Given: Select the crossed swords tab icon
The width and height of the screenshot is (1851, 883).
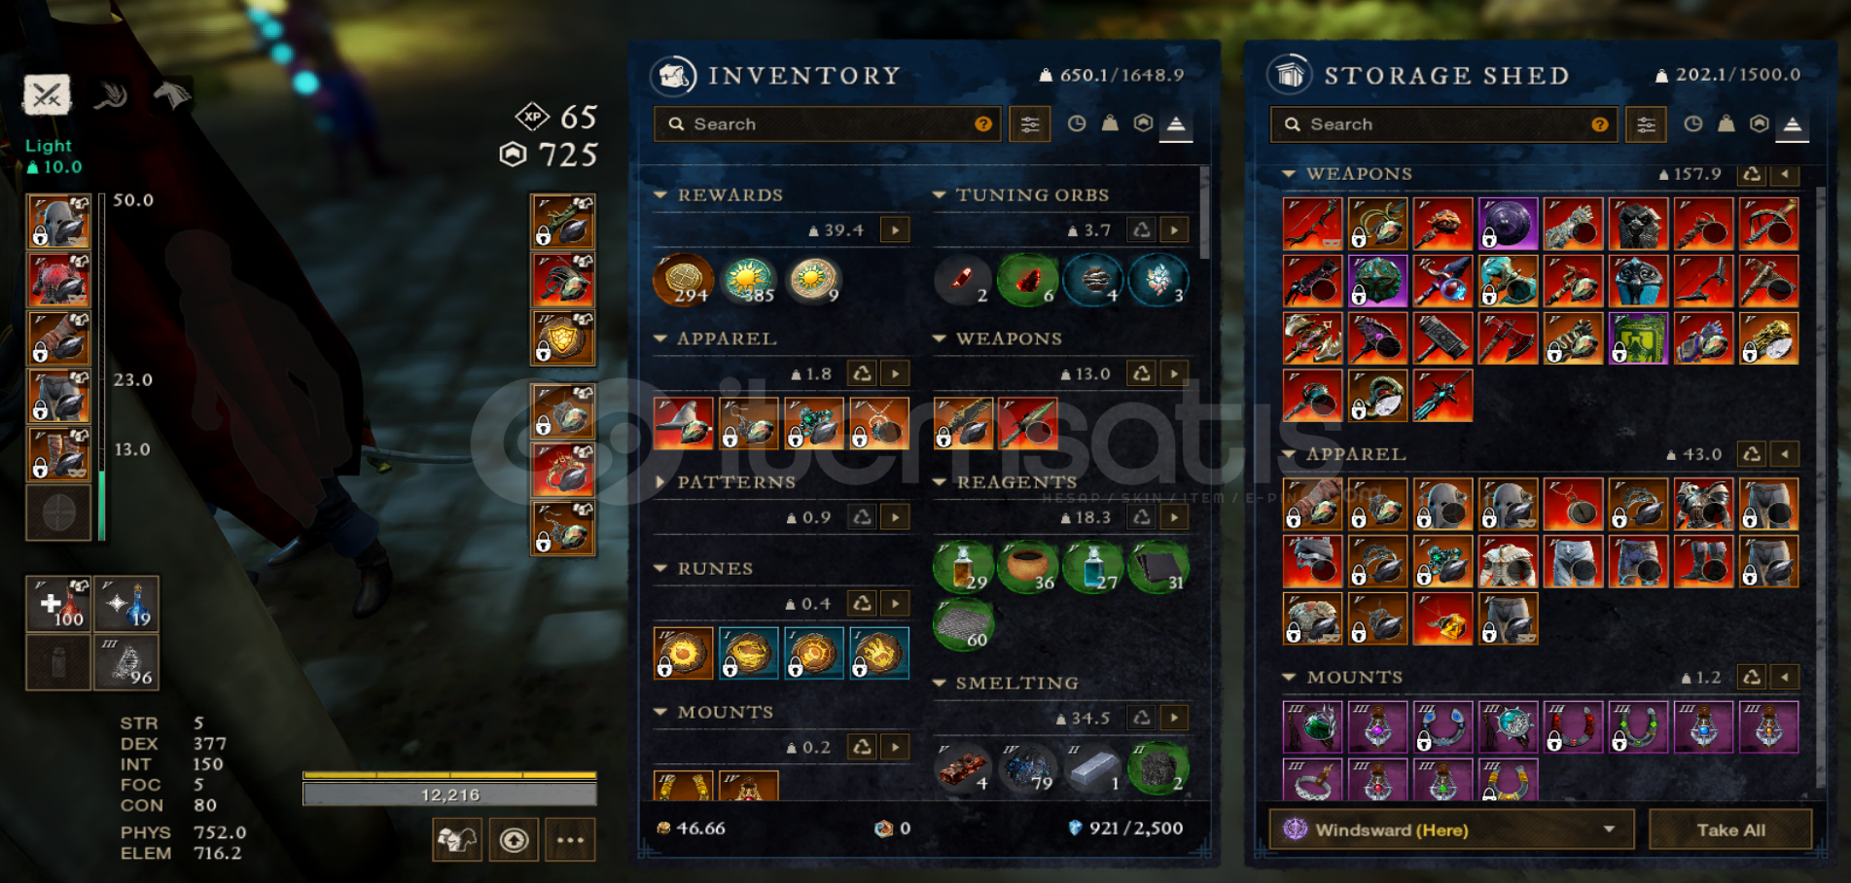Looking at the screenshot, I should pos(47,95).
